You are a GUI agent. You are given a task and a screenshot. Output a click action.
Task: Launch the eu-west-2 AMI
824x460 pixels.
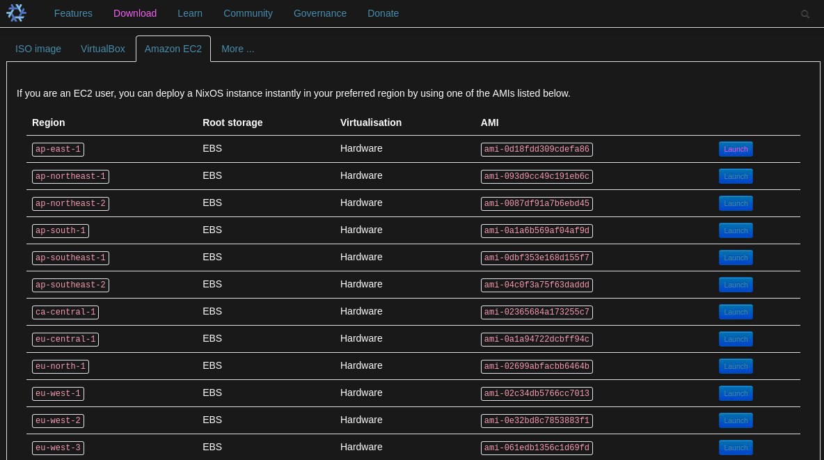point(736,420)
